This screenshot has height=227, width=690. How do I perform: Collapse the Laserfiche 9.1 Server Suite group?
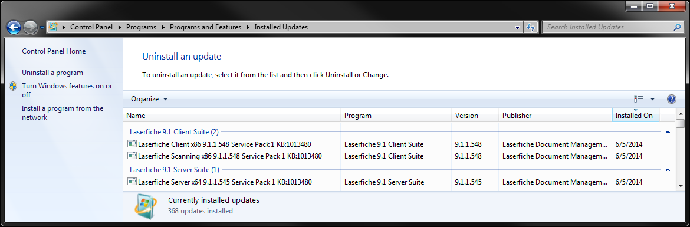(x=668, y=169)
